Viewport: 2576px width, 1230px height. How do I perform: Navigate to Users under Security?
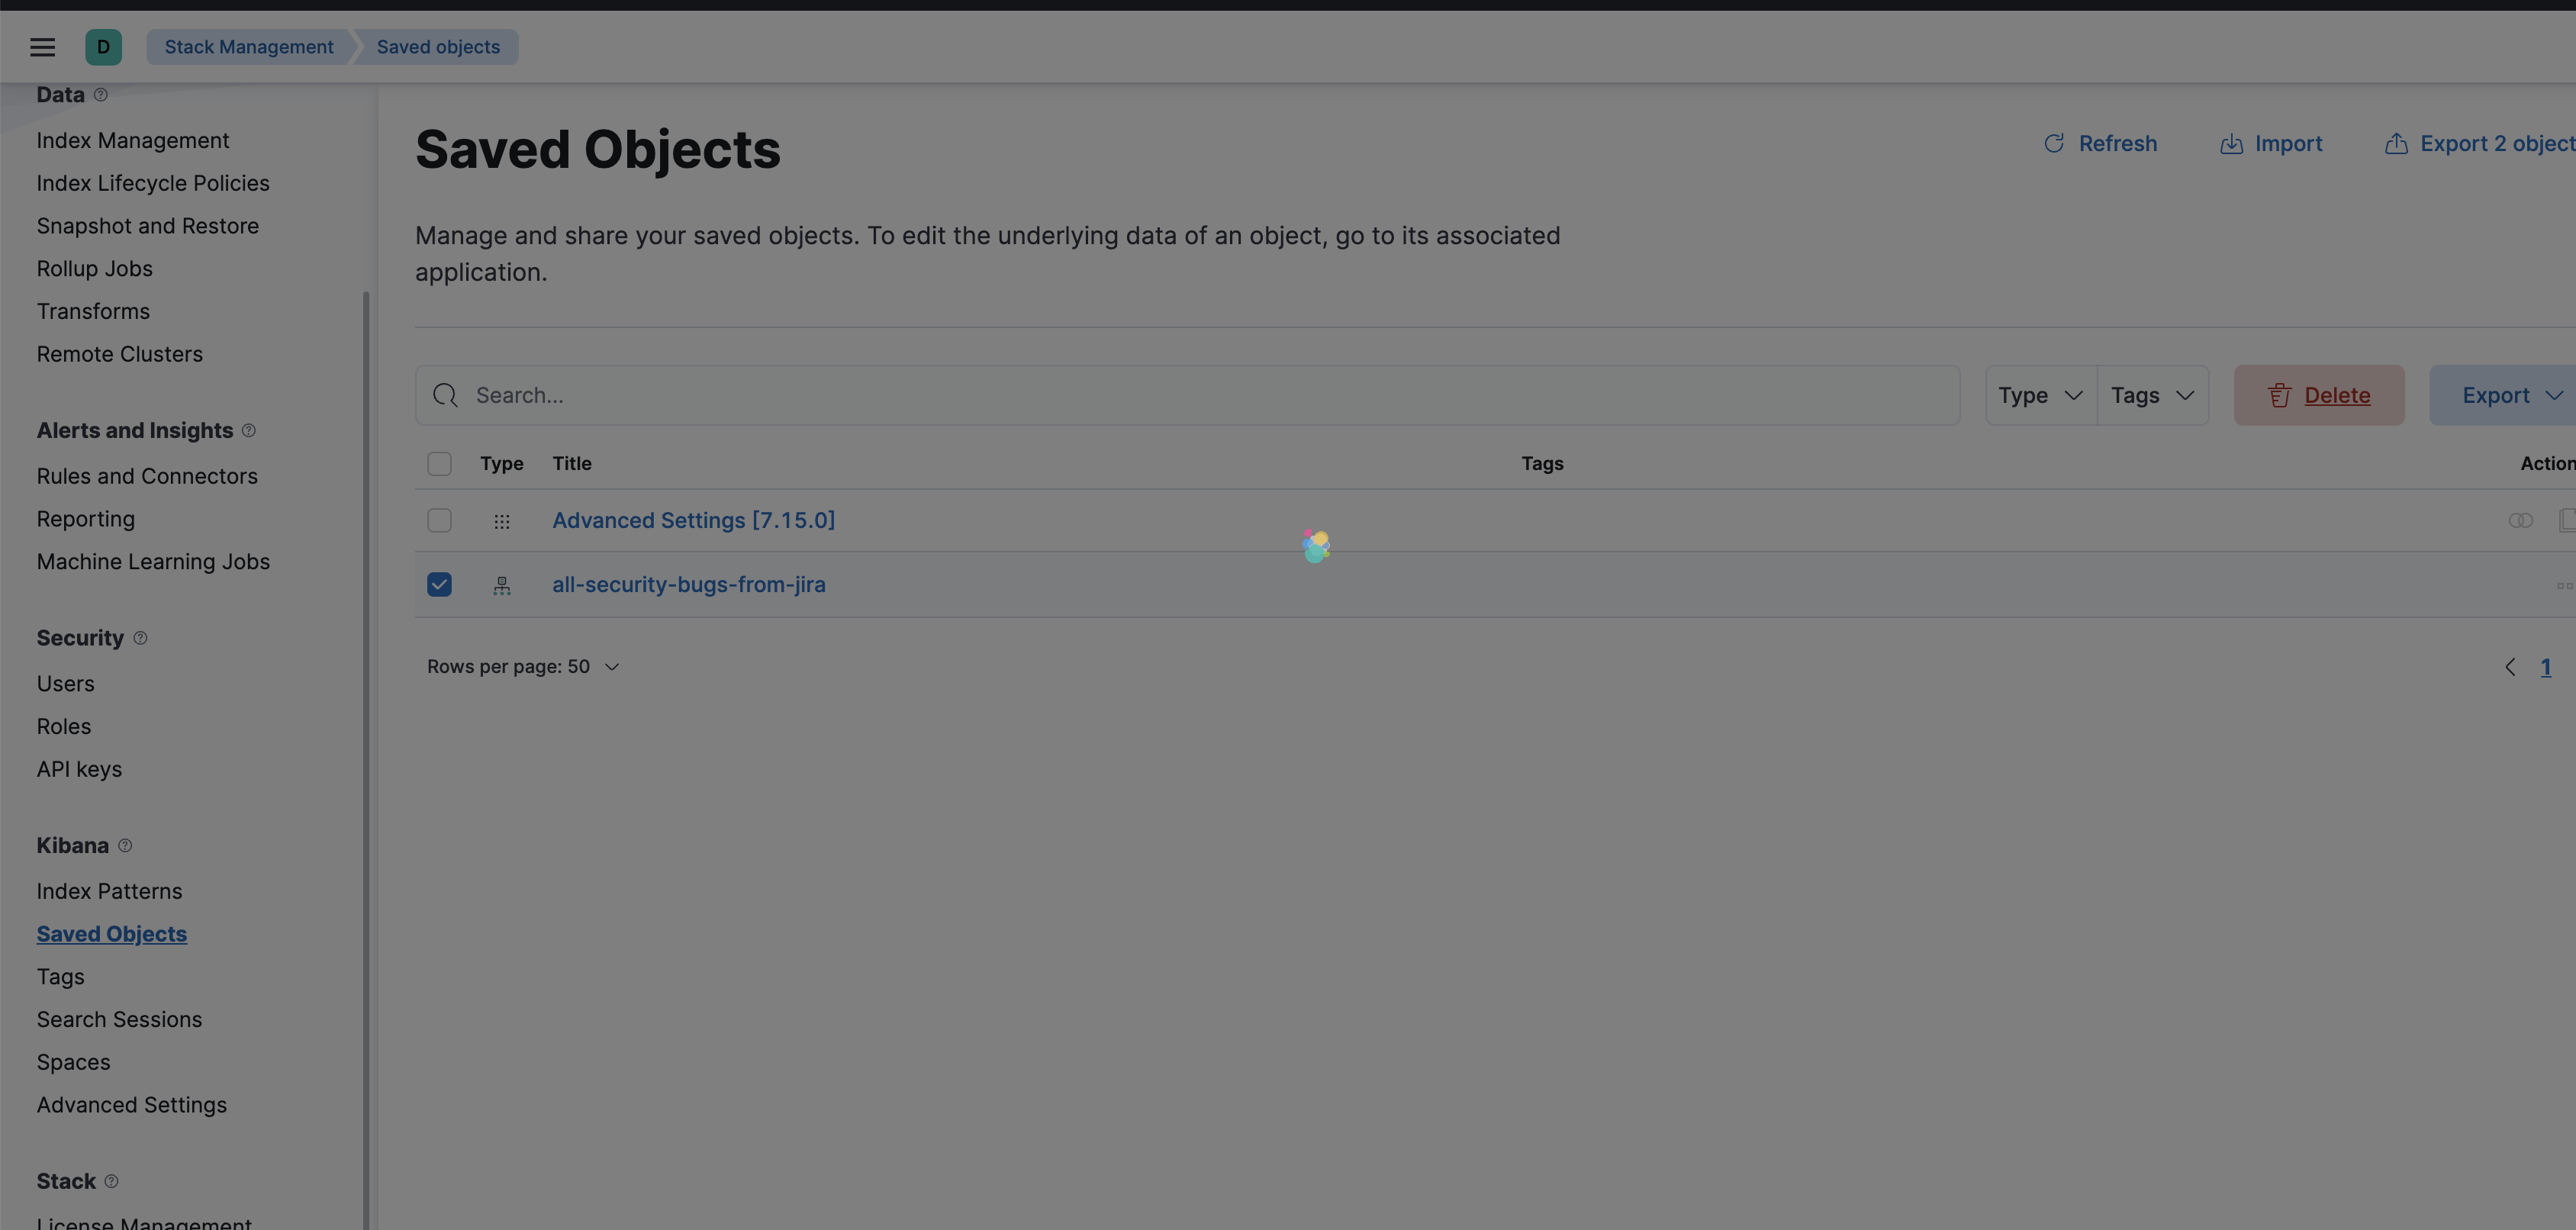pos(66,684)
